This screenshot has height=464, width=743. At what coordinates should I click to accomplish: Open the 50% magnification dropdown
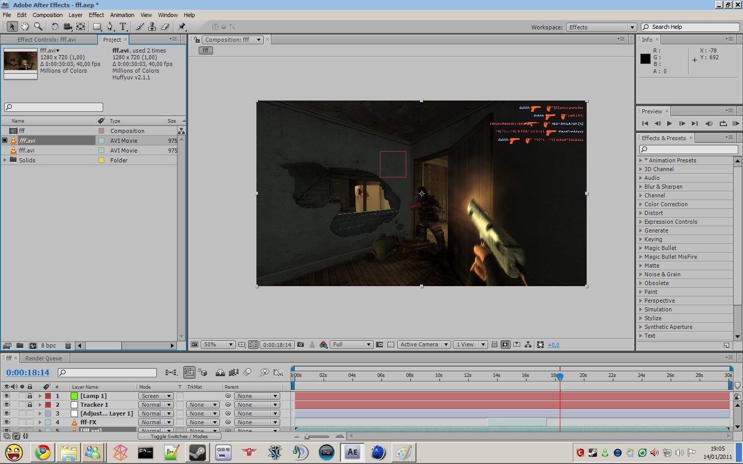coord(218,344)
